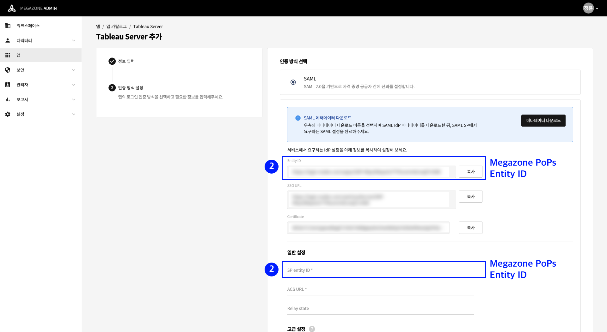The image size is (607, 332).
Task: Open the 보안 menu item
Action: click(x=41, y=70)
